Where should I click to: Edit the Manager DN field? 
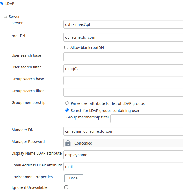[x=123, y=131]
